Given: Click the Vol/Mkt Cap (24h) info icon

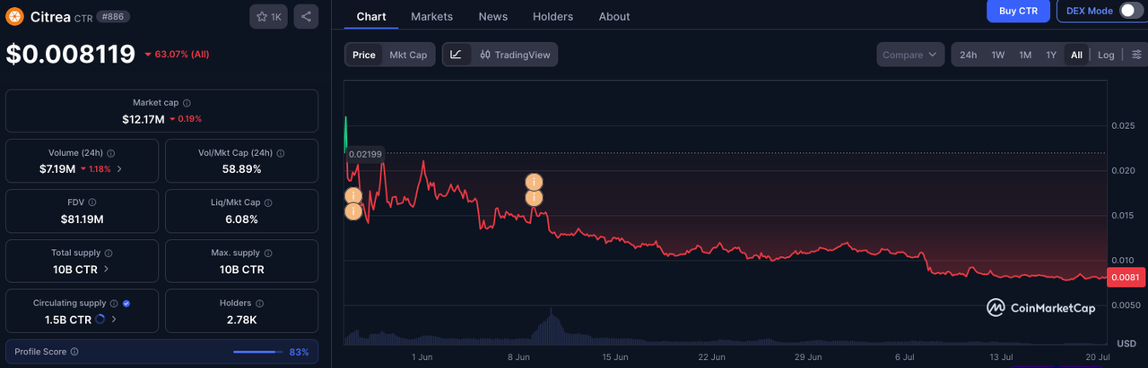Looking at the screenshot, I should (281, 153).
